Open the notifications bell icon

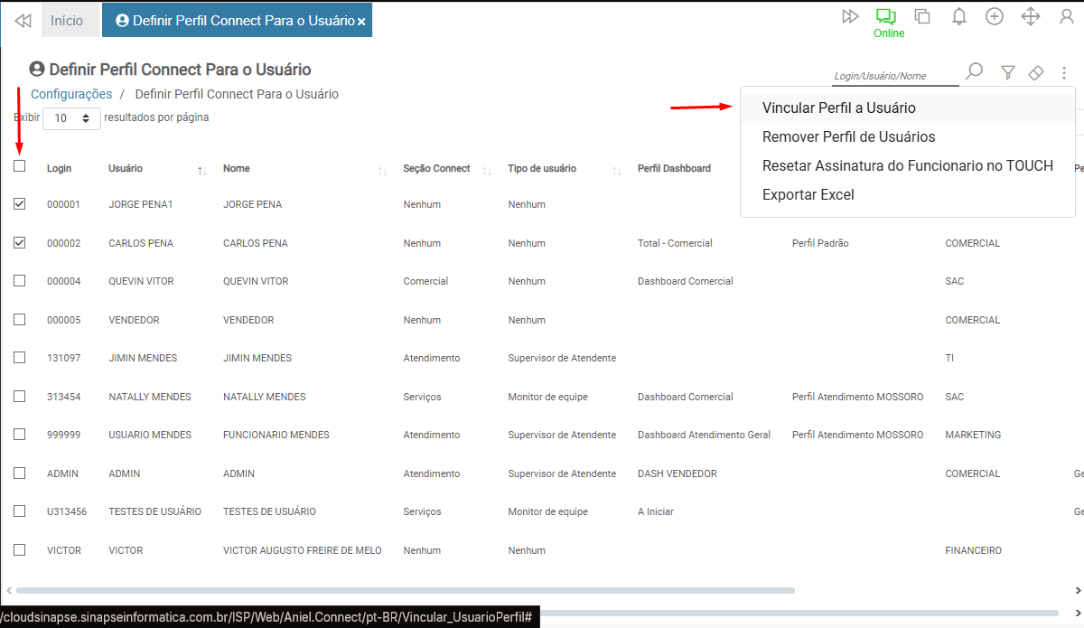coord(959,16)
